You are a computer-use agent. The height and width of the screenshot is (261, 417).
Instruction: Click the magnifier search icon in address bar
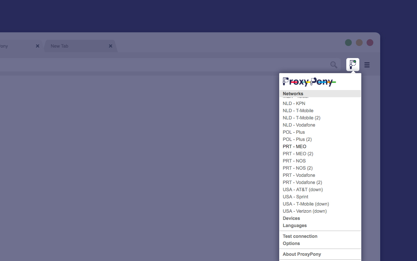click(x=334, y=65)
